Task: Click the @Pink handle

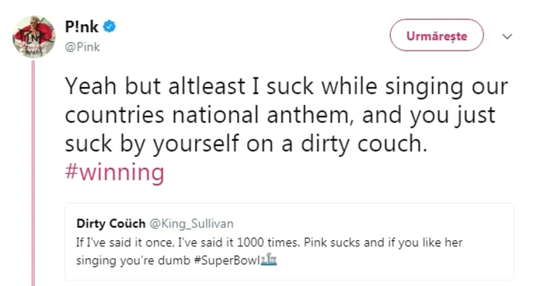Action: [82, 47]
